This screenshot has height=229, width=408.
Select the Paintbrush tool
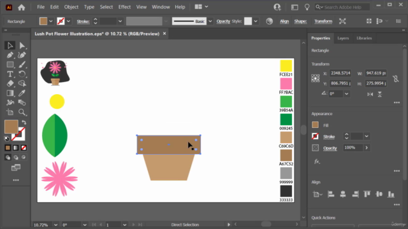click(x=22, y=64)
